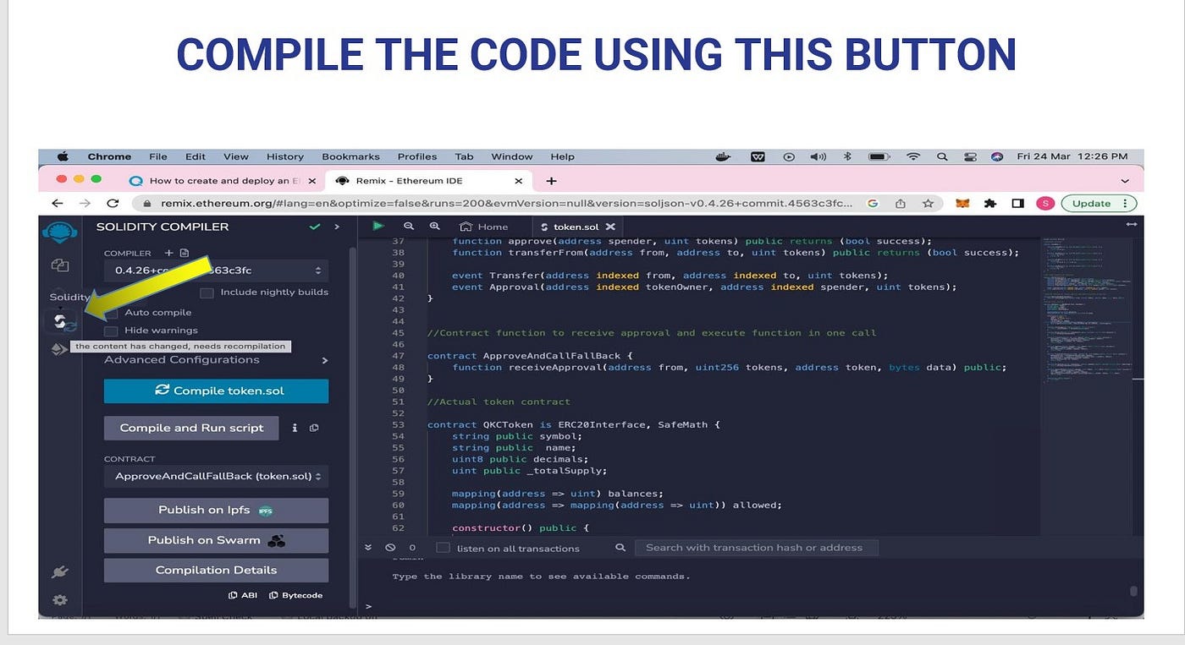Open a new Chrome tab
This screenshot has width=1185, height=645.
[551, 180]
